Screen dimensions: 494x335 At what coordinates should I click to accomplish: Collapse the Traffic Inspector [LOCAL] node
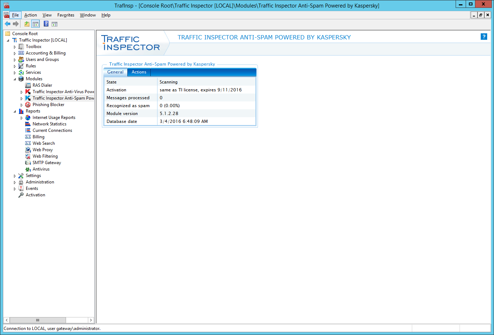[8, 40]
